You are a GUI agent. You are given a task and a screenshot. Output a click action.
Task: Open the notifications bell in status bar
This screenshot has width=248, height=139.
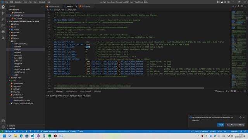click(x=245, y=131)
